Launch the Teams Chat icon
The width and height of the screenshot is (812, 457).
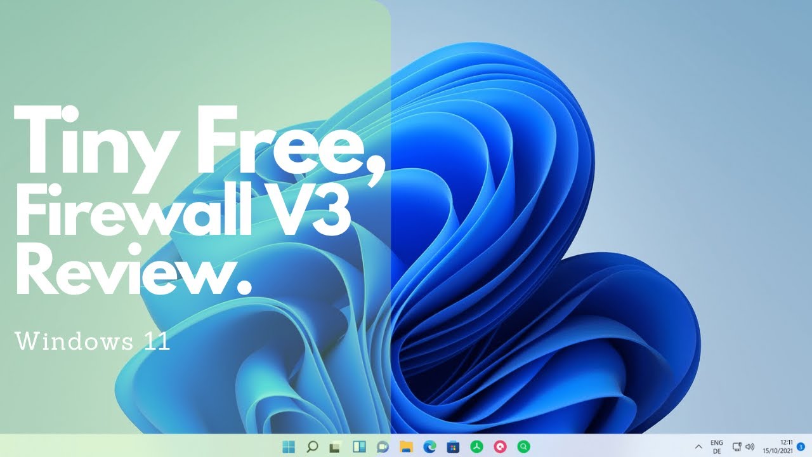383,446
